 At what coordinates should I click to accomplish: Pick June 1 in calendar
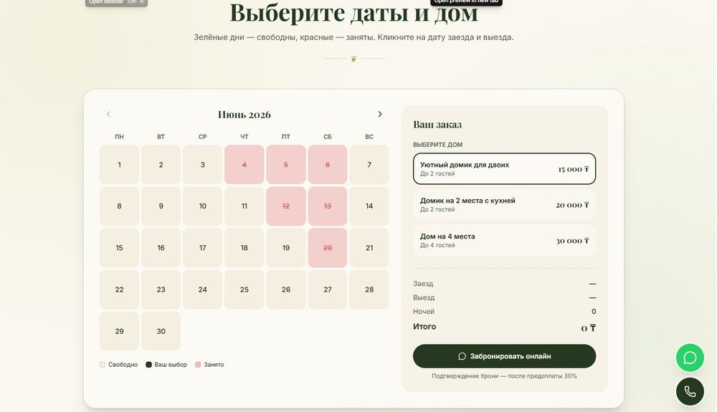coord(119,164)
